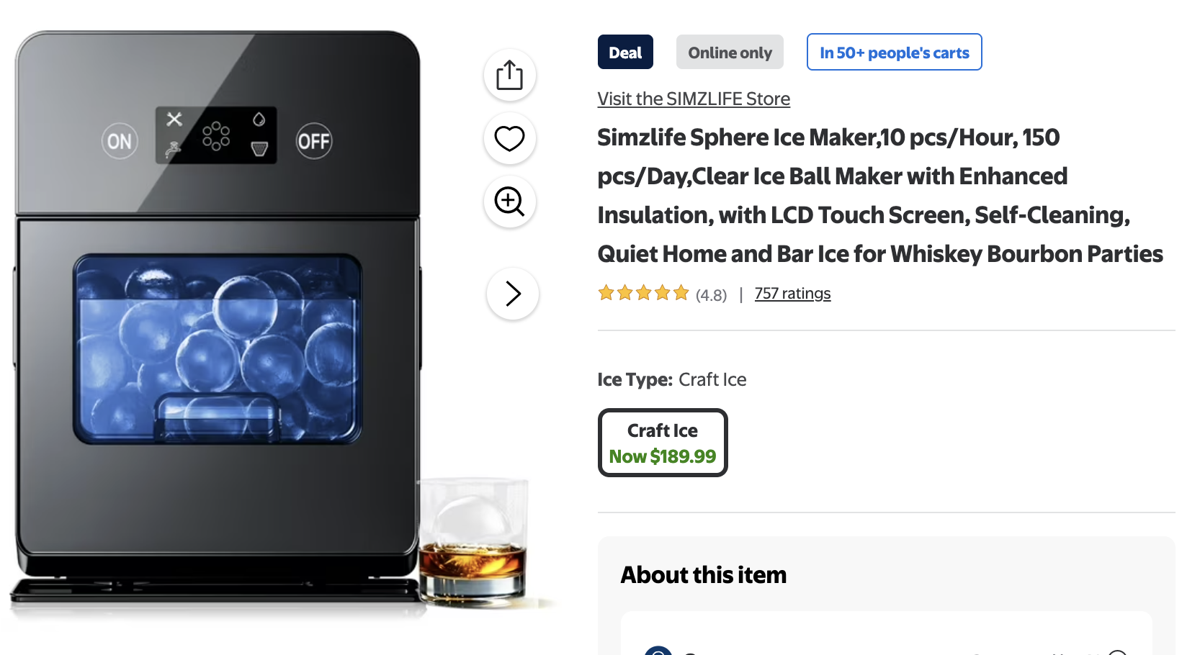Click the blue ice window on the ice maker photo
1200x655 pixels.
pos(217,348)
